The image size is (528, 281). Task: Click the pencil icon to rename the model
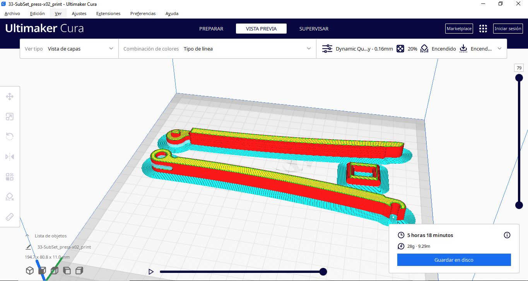[29, 247]
